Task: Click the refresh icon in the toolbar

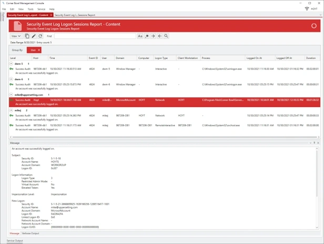Action: 40,36
